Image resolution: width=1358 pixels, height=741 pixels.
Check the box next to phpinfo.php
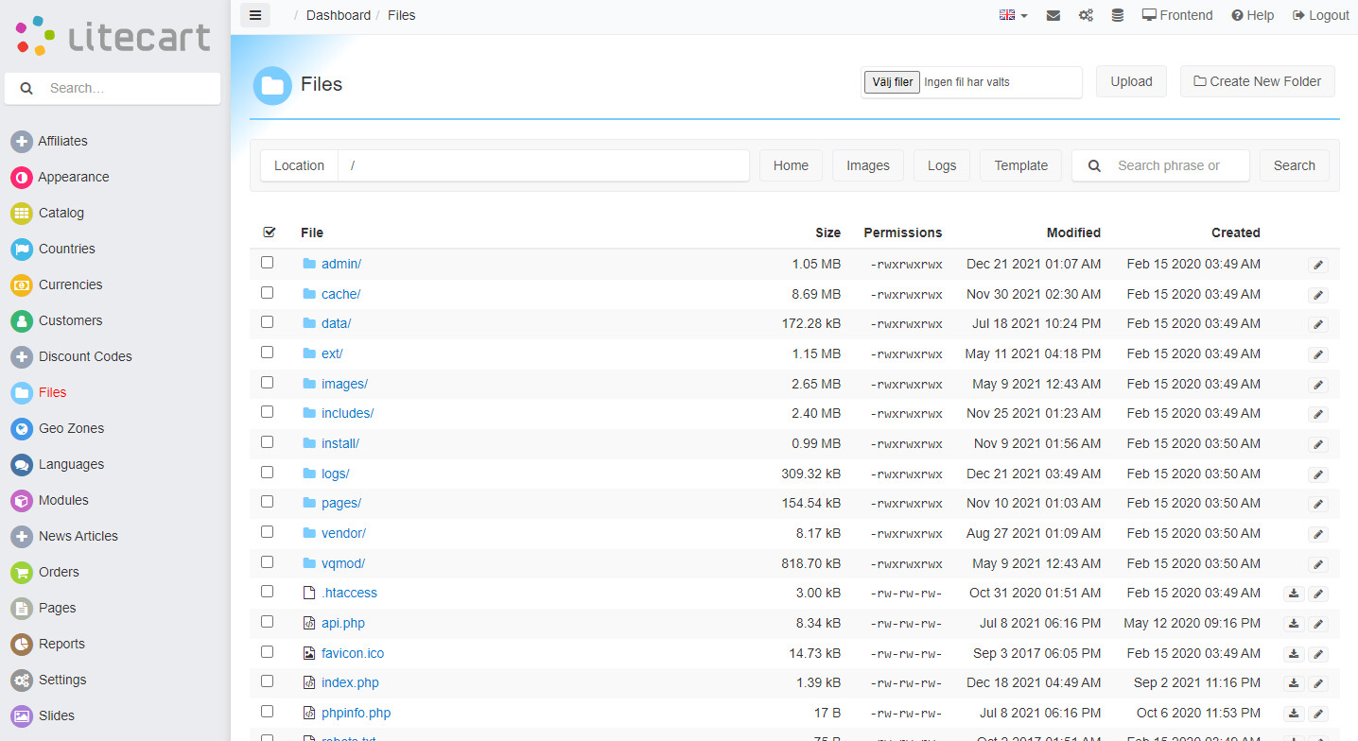(x=268, y=712)
